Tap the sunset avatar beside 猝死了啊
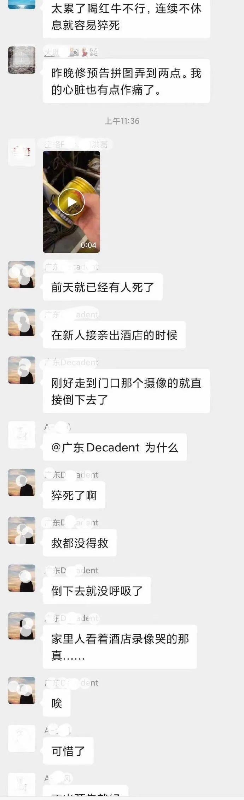244x800 pixels. pos(22,482)
